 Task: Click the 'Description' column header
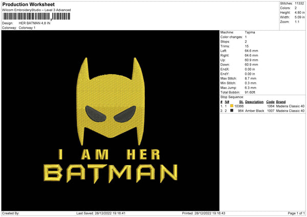(x=254, y=102)
